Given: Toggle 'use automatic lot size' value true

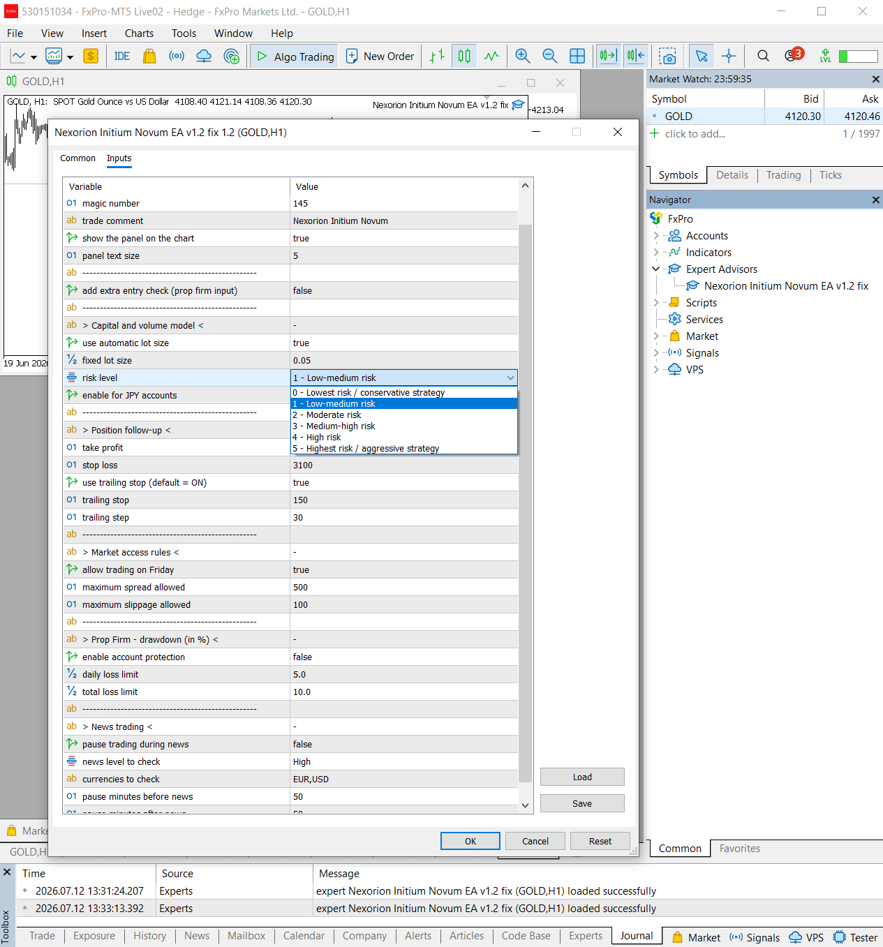Looking at the screenshot, I should pyautogui.click(x=404, y=343).
